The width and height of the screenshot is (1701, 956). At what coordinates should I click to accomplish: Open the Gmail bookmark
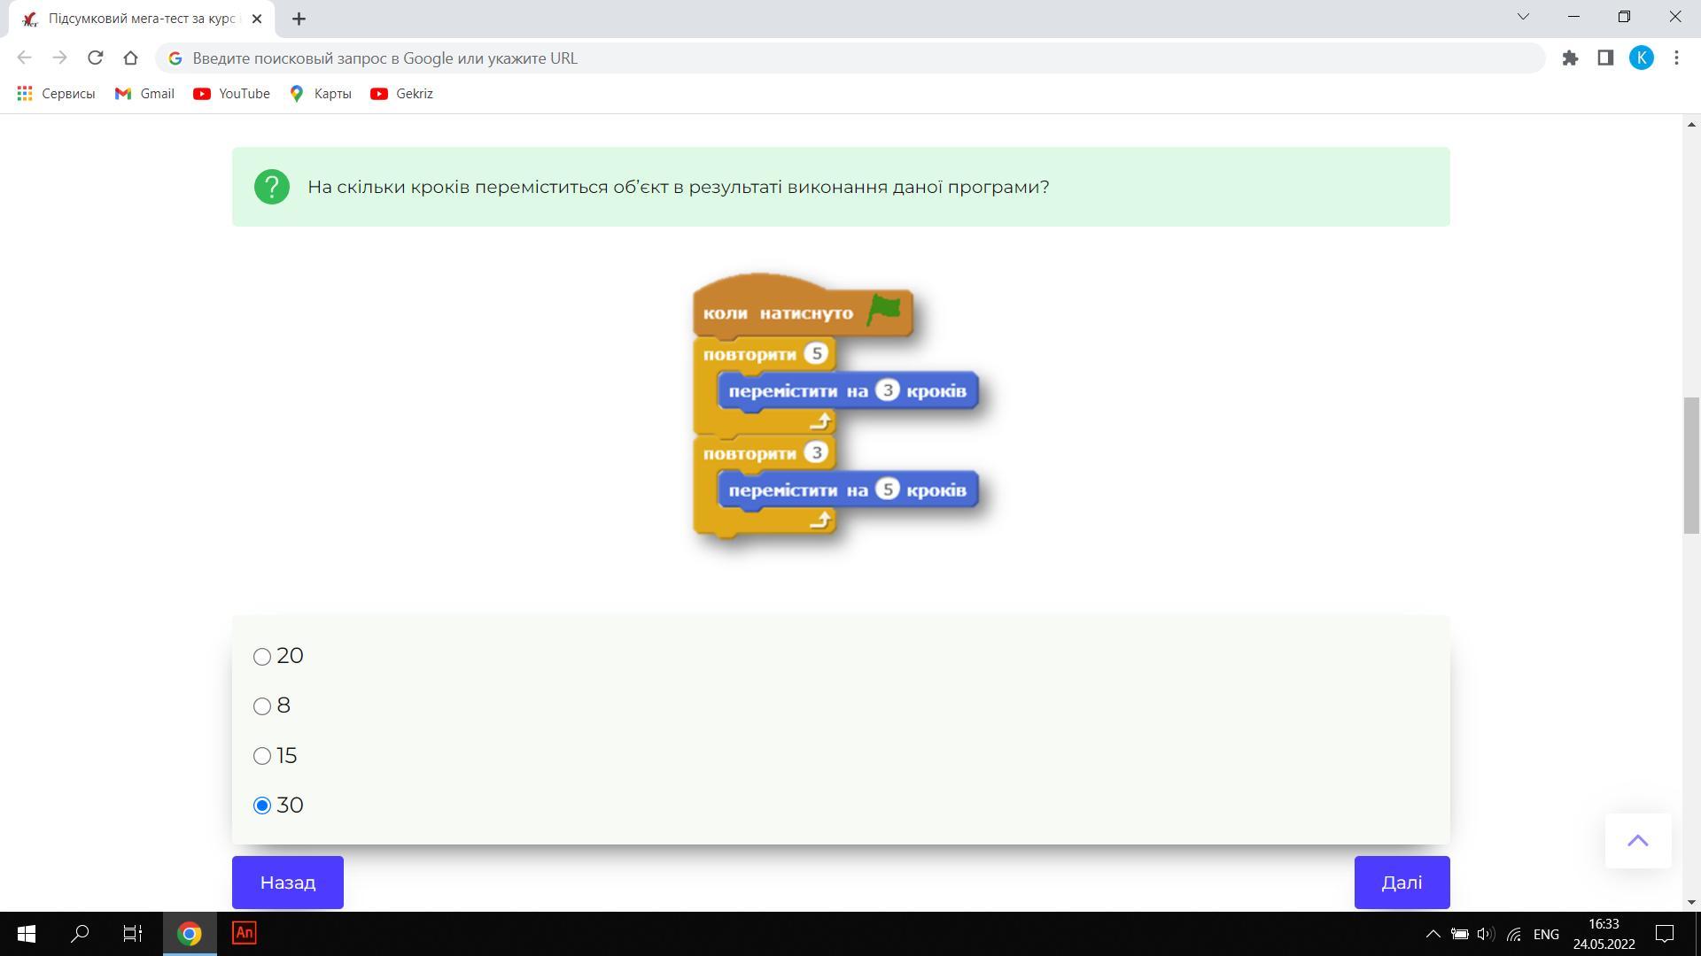coord(144,94)
